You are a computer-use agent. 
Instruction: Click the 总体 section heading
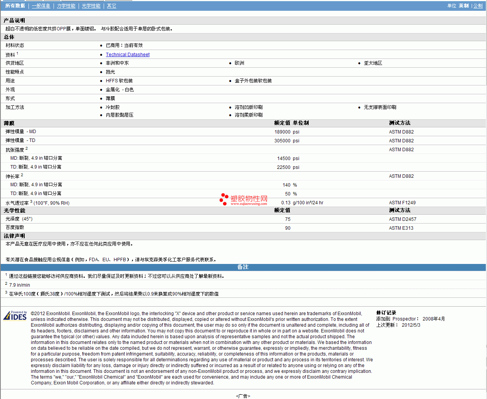tap(9, 37)
